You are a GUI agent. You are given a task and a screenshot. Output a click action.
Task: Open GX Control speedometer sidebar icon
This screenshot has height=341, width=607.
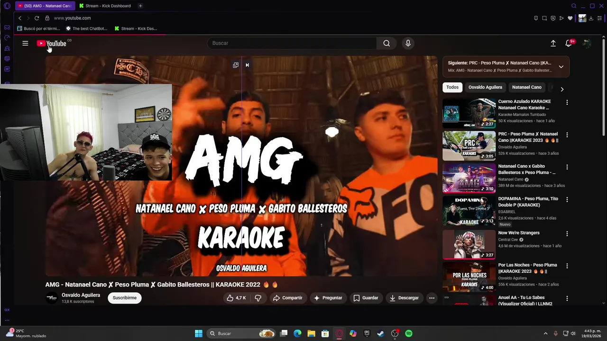point(7,38)
